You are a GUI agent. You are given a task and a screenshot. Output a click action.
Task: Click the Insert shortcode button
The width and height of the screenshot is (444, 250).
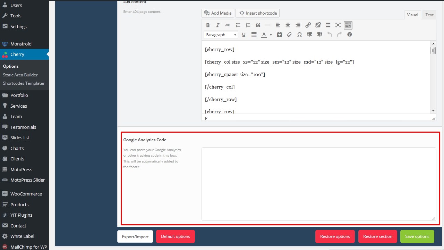(x=258, y=13)
